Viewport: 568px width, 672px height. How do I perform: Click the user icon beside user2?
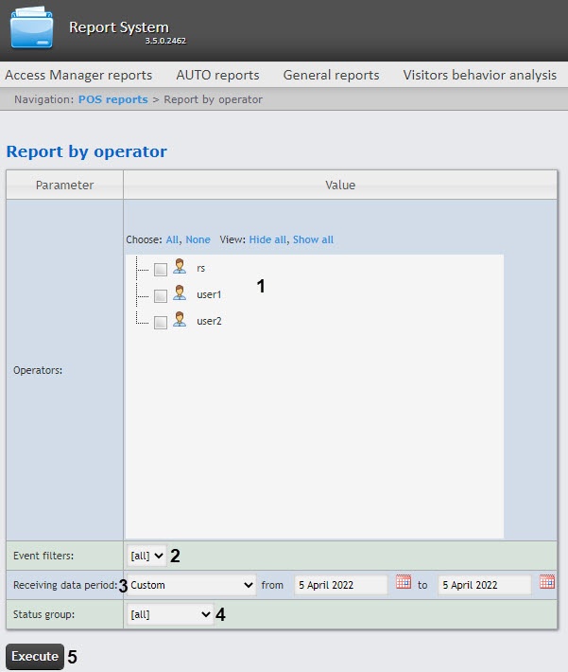[x=180, y=321]
